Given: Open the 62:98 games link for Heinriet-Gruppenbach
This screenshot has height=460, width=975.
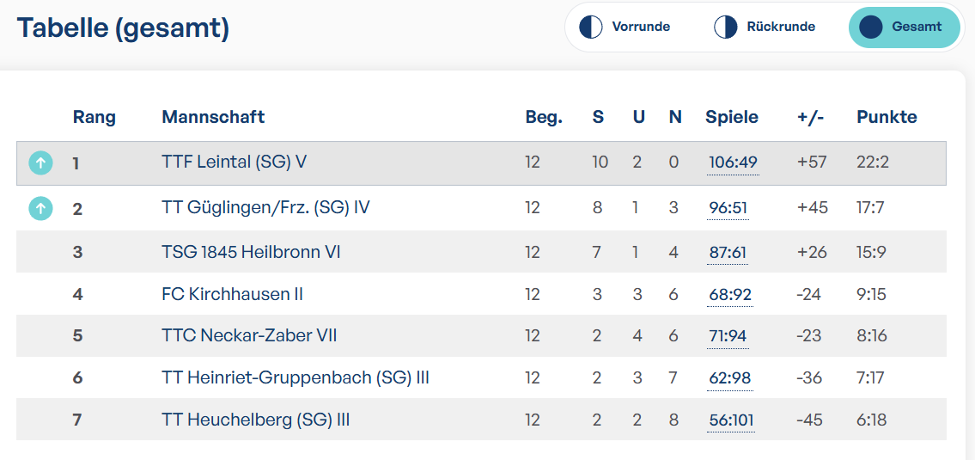Looking at the screenshot, I should pyautogui.click(x=730, y=378).
